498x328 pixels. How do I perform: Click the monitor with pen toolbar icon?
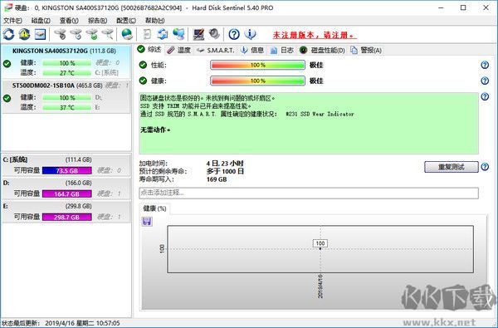coord(198,34)
